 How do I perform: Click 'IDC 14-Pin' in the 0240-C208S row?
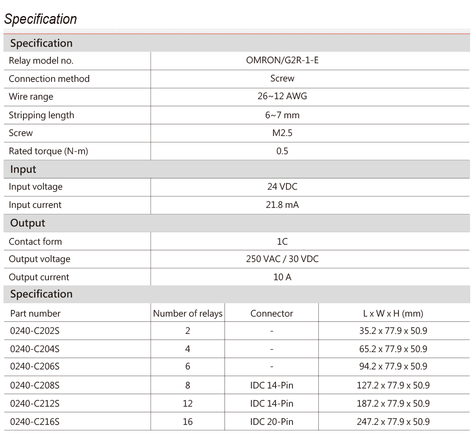pos(272,385)
